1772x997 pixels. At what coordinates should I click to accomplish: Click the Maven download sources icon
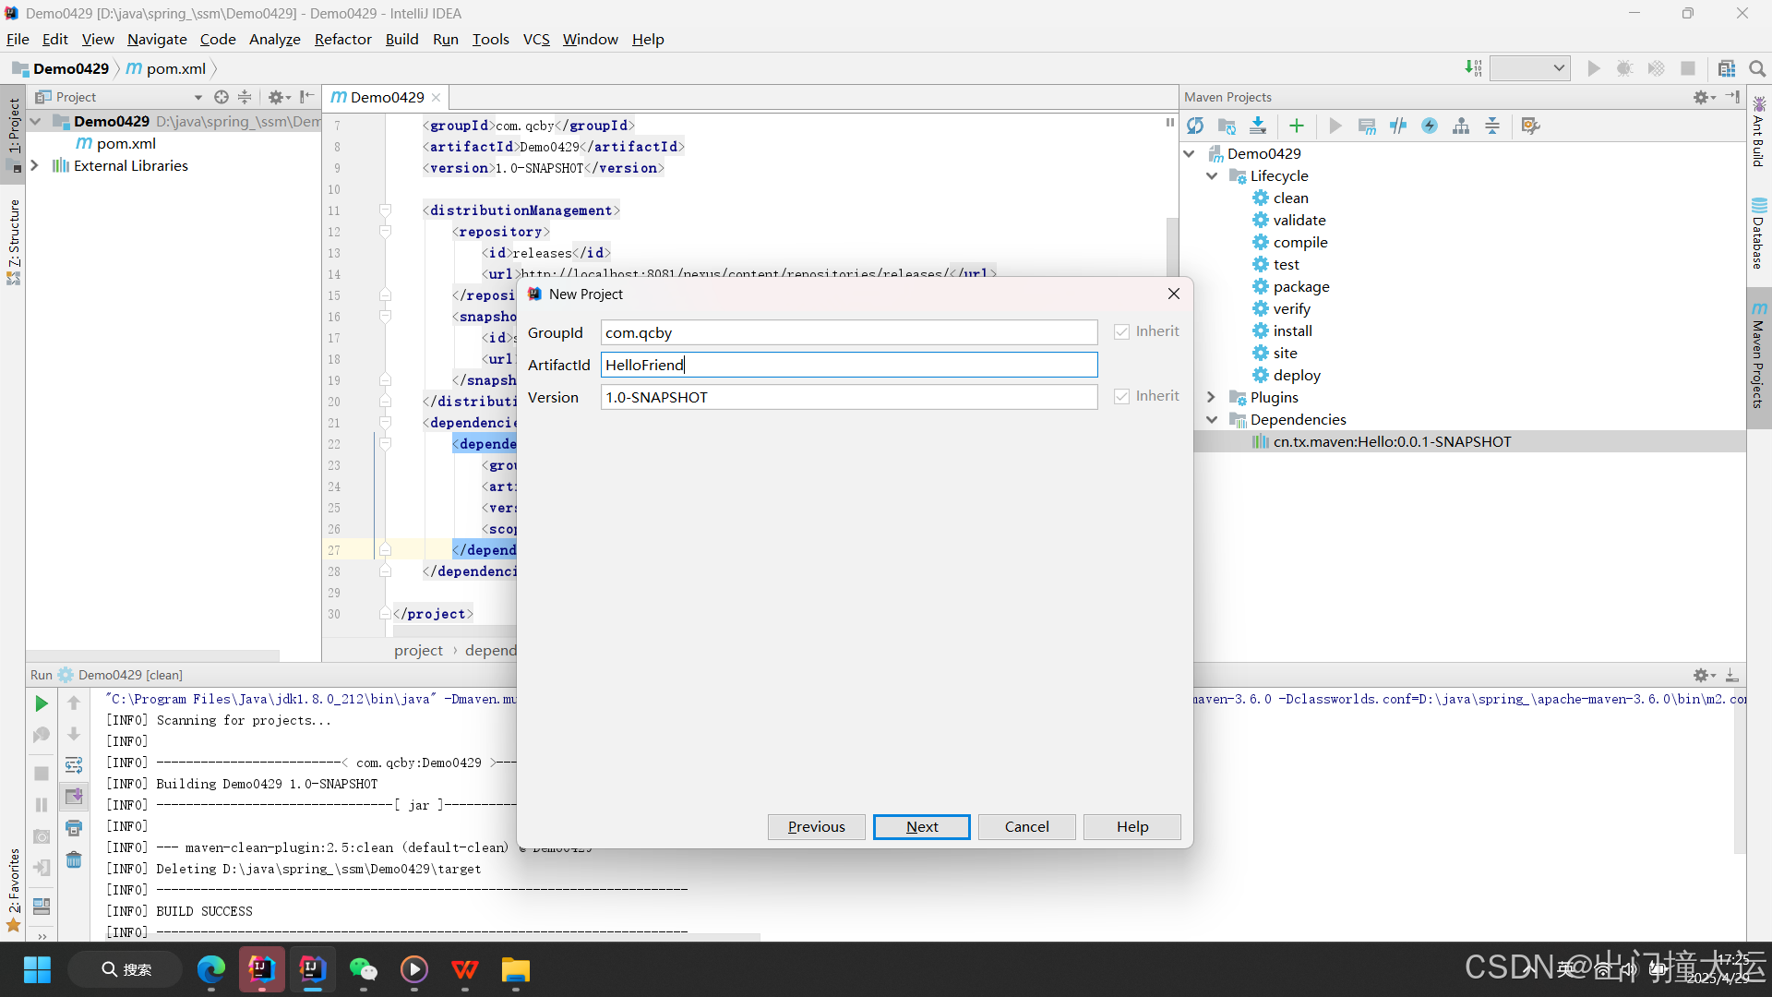point(1258,126)
